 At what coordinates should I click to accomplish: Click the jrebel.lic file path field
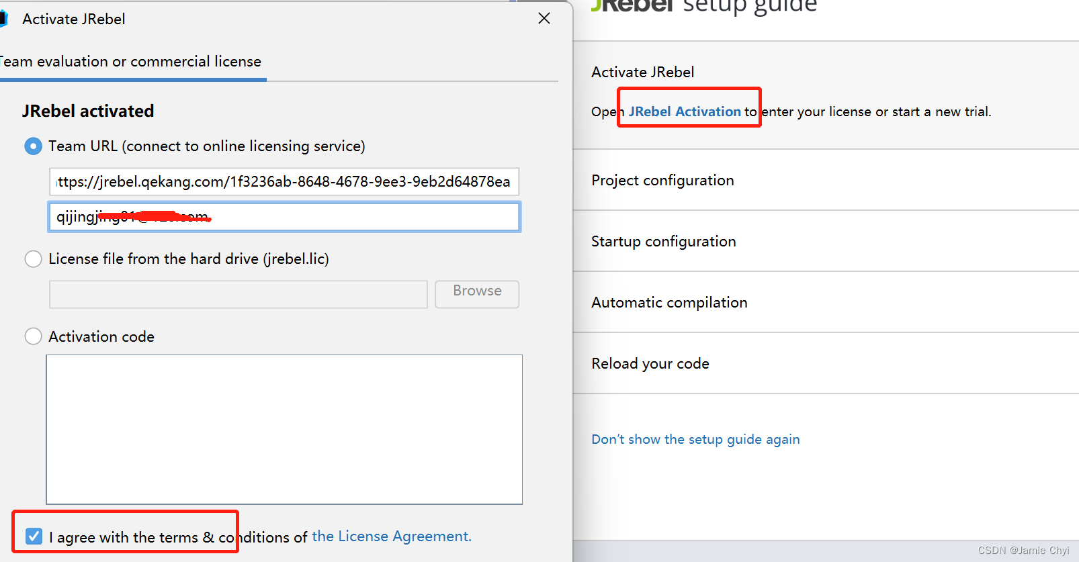pyautogui.click(x=239, y=294)
